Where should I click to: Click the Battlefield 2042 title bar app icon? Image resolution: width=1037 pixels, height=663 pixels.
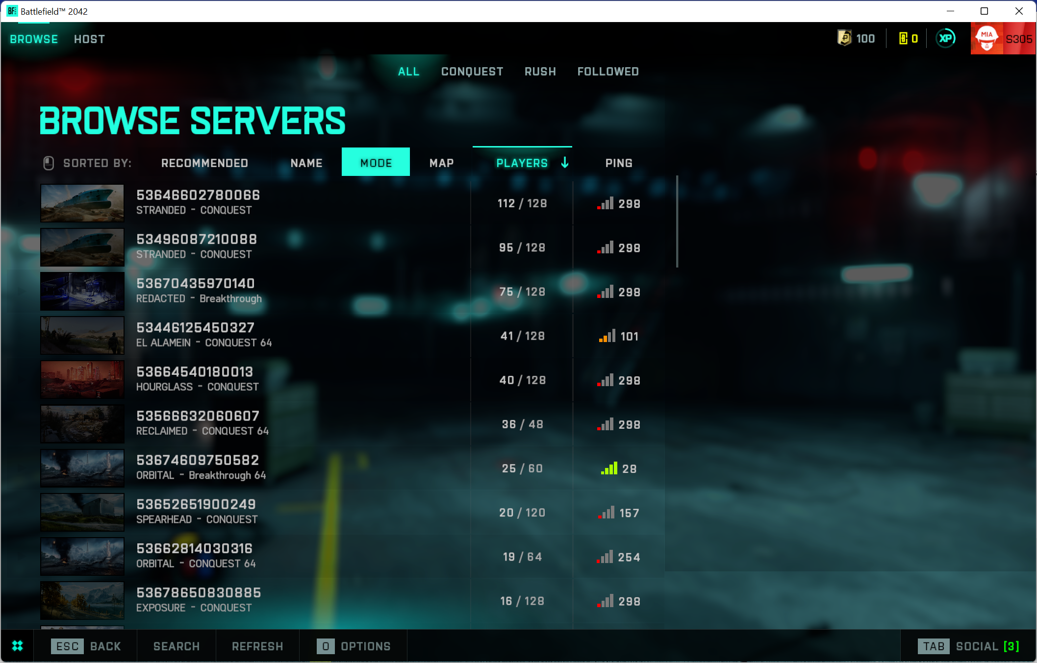coord(12,10)
